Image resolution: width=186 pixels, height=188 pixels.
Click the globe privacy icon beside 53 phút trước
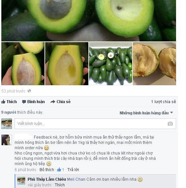point(29,91)
